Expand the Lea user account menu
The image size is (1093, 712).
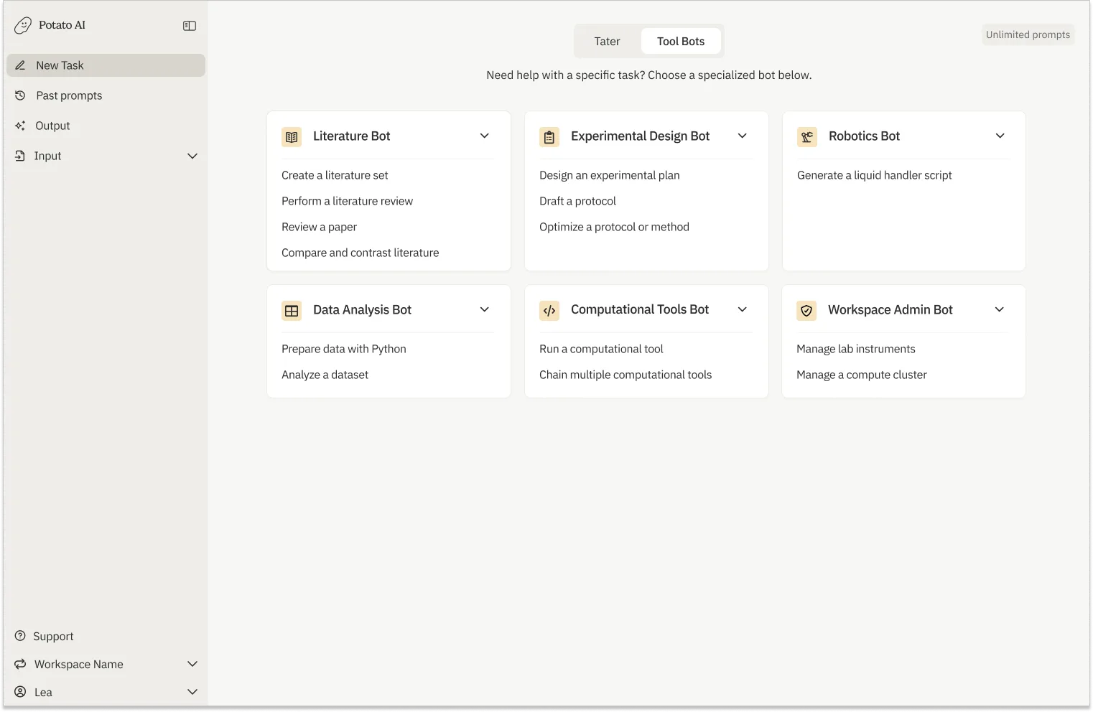192,691
